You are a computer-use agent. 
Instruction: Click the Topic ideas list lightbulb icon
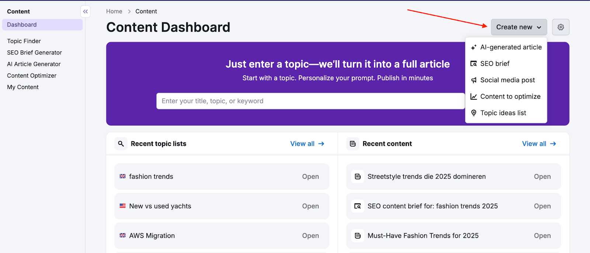click(474, 113)
